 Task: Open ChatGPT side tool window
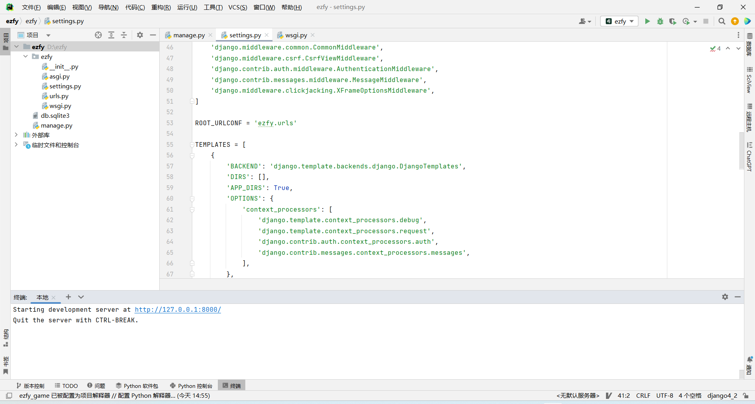[x=749, y=157]
